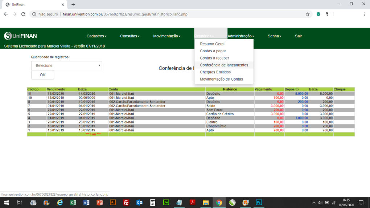The image size is (370, 208).
Task: Select Resumo Geral from Relatórios menu
Action: coord(212,44)
